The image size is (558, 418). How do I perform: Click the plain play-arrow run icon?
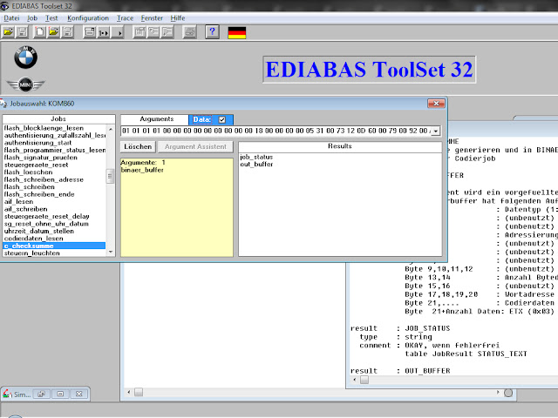[117, 32]
